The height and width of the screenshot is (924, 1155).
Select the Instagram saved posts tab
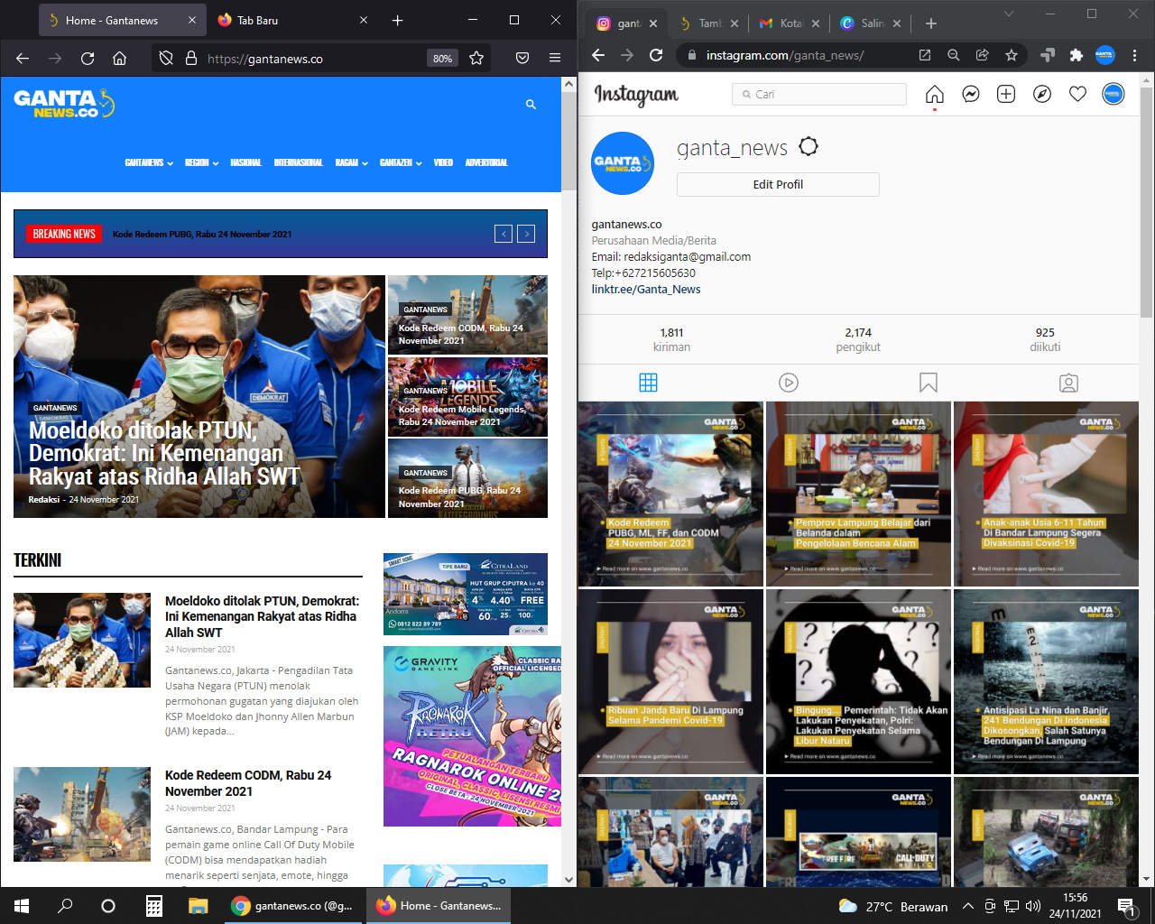point(928,383)
